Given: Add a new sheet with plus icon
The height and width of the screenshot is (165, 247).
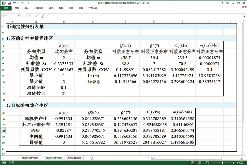Looking at the screenshot, I should coord(91,158).
